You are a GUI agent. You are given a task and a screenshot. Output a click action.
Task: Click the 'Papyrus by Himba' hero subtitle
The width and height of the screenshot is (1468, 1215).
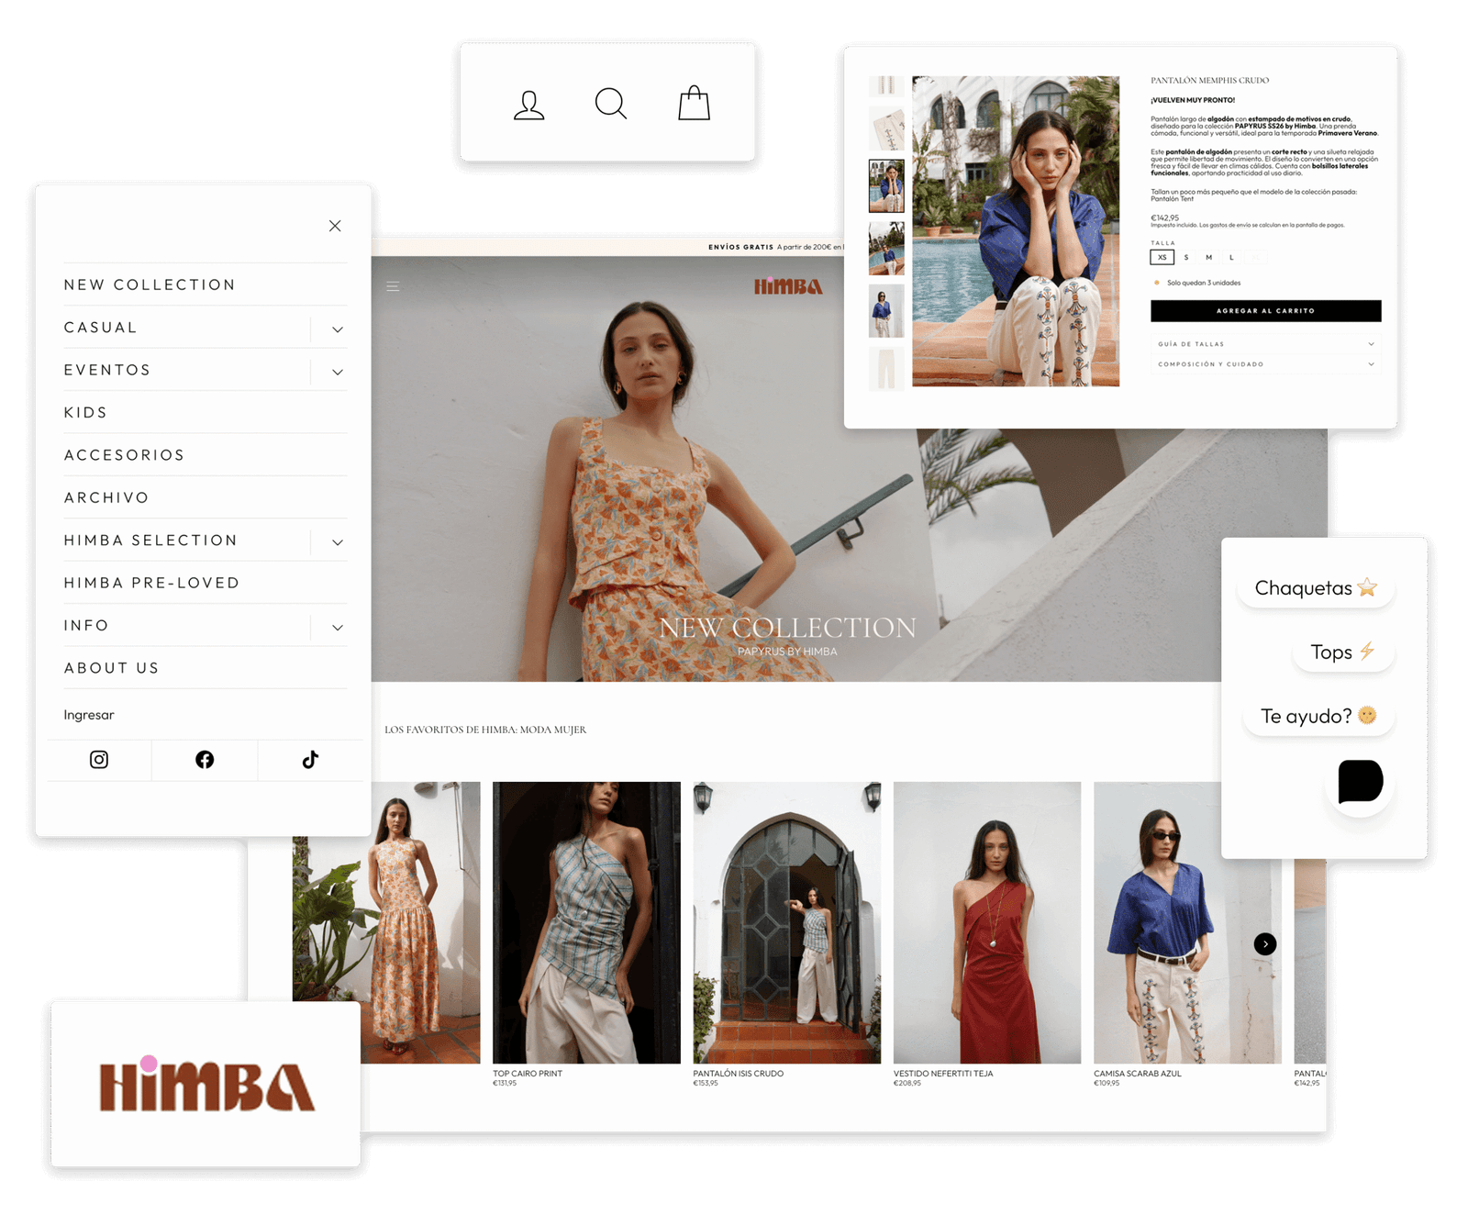[787, 652]
